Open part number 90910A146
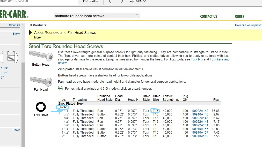The height and width of the screenshot is (147, 262). tap(200, 114)
